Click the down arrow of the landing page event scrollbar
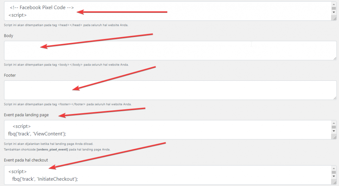339x186 pixels. coord(334,131)
